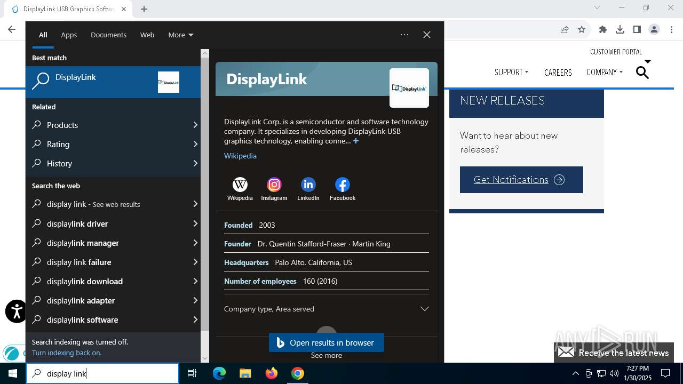Click the taskbar clock and date

(x=638, y=373)
